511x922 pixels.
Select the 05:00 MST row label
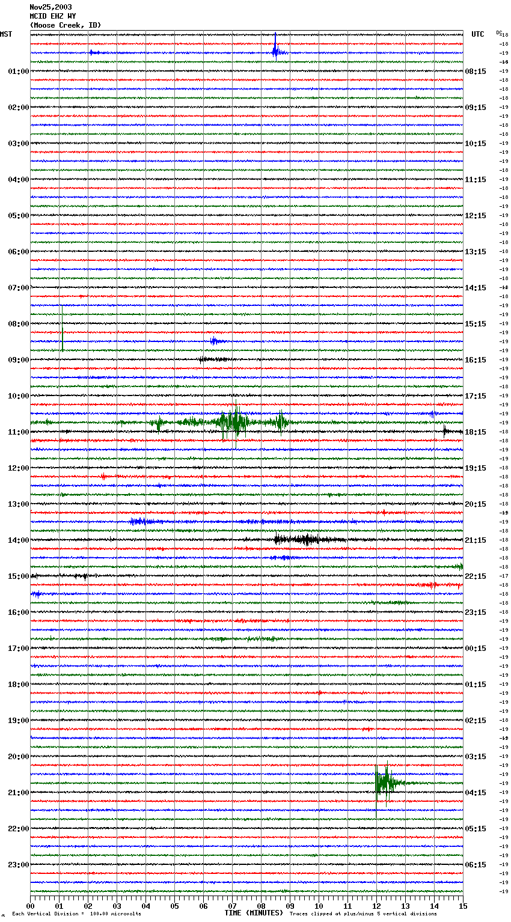(x=19, y=216)
